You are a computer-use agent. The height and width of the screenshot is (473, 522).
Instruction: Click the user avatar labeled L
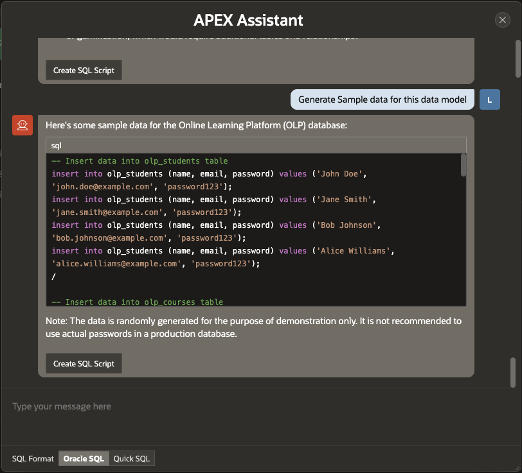click(490, 99)
